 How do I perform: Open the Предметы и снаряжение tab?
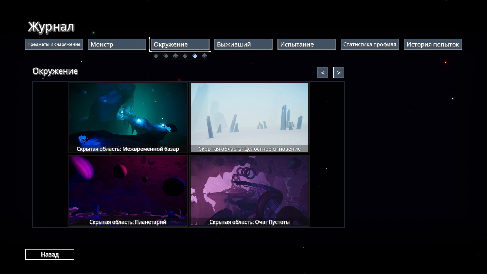point(54,44)
